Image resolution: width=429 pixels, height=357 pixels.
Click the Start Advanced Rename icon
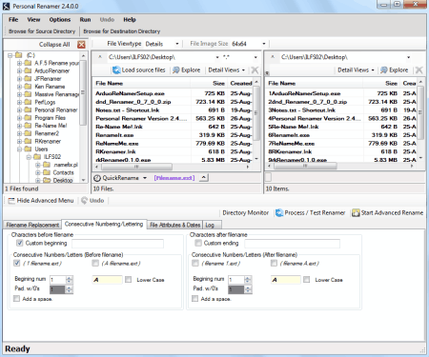pos(356,212)
